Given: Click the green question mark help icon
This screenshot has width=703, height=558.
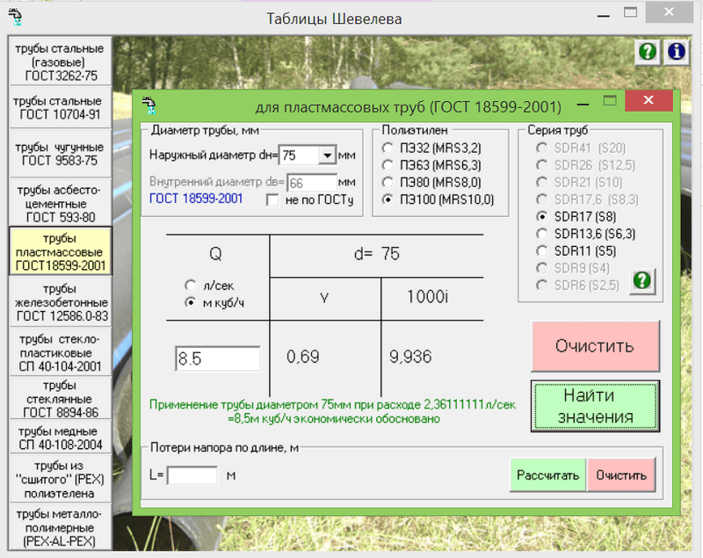Looking at the screenshot, I should click(648, 52).
